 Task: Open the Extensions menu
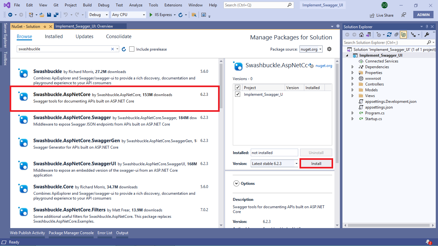(173, 5)
